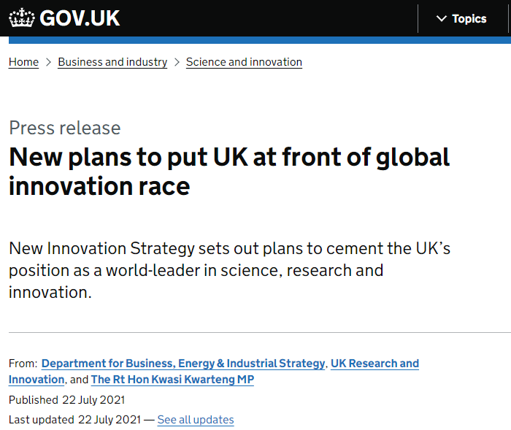511x430 pixels.
Task: Click the blue bar beneath the header
Action: [x=255, y=40]
